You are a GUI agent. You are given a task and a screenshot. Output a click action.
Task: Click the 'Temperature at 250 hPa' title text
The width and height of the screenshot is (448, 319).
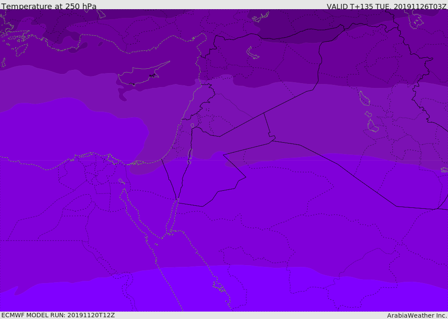tap(49, 6)
